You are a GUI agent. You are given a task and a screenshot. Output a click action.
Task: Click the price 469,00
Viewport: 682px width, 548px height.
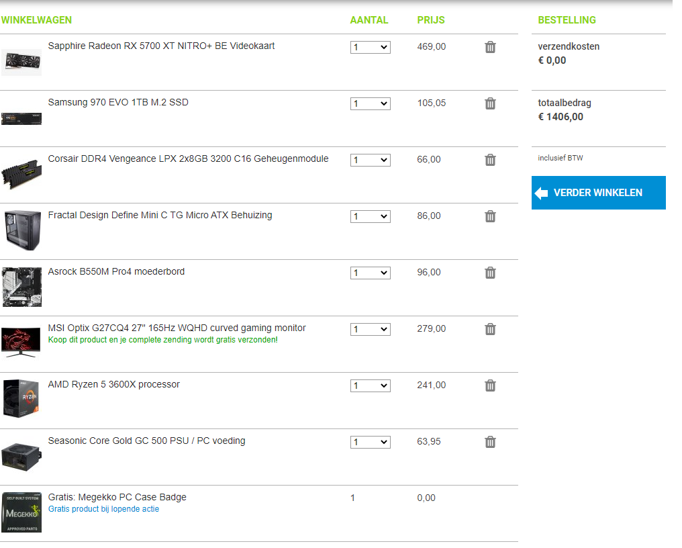pyautogui.click(x=432, y=46)
